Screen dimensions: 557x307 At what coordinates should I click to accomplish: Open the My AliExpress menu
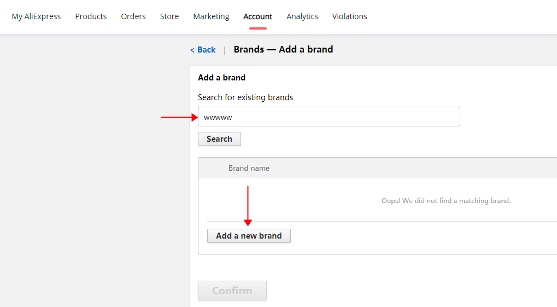tap(36, 16)
